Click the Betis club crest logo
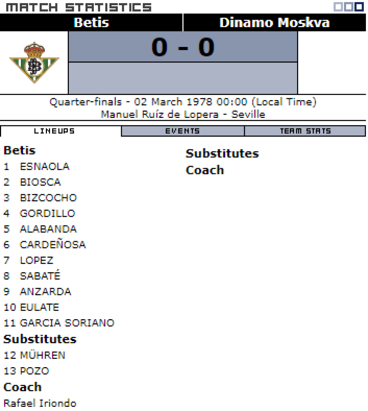 click(x=34, y=62)
